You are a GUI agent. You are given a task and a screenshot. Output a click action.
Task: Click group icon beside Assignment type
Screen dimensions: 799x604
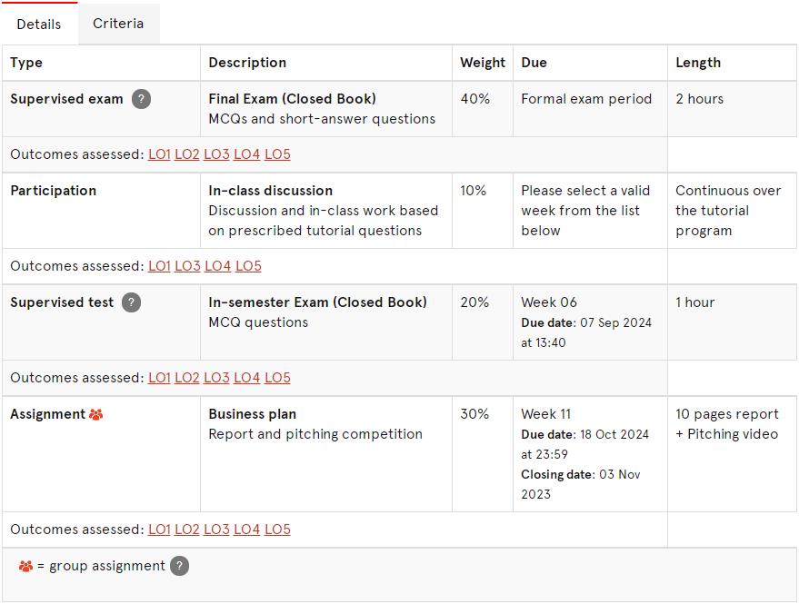click(x=95, y=414)
